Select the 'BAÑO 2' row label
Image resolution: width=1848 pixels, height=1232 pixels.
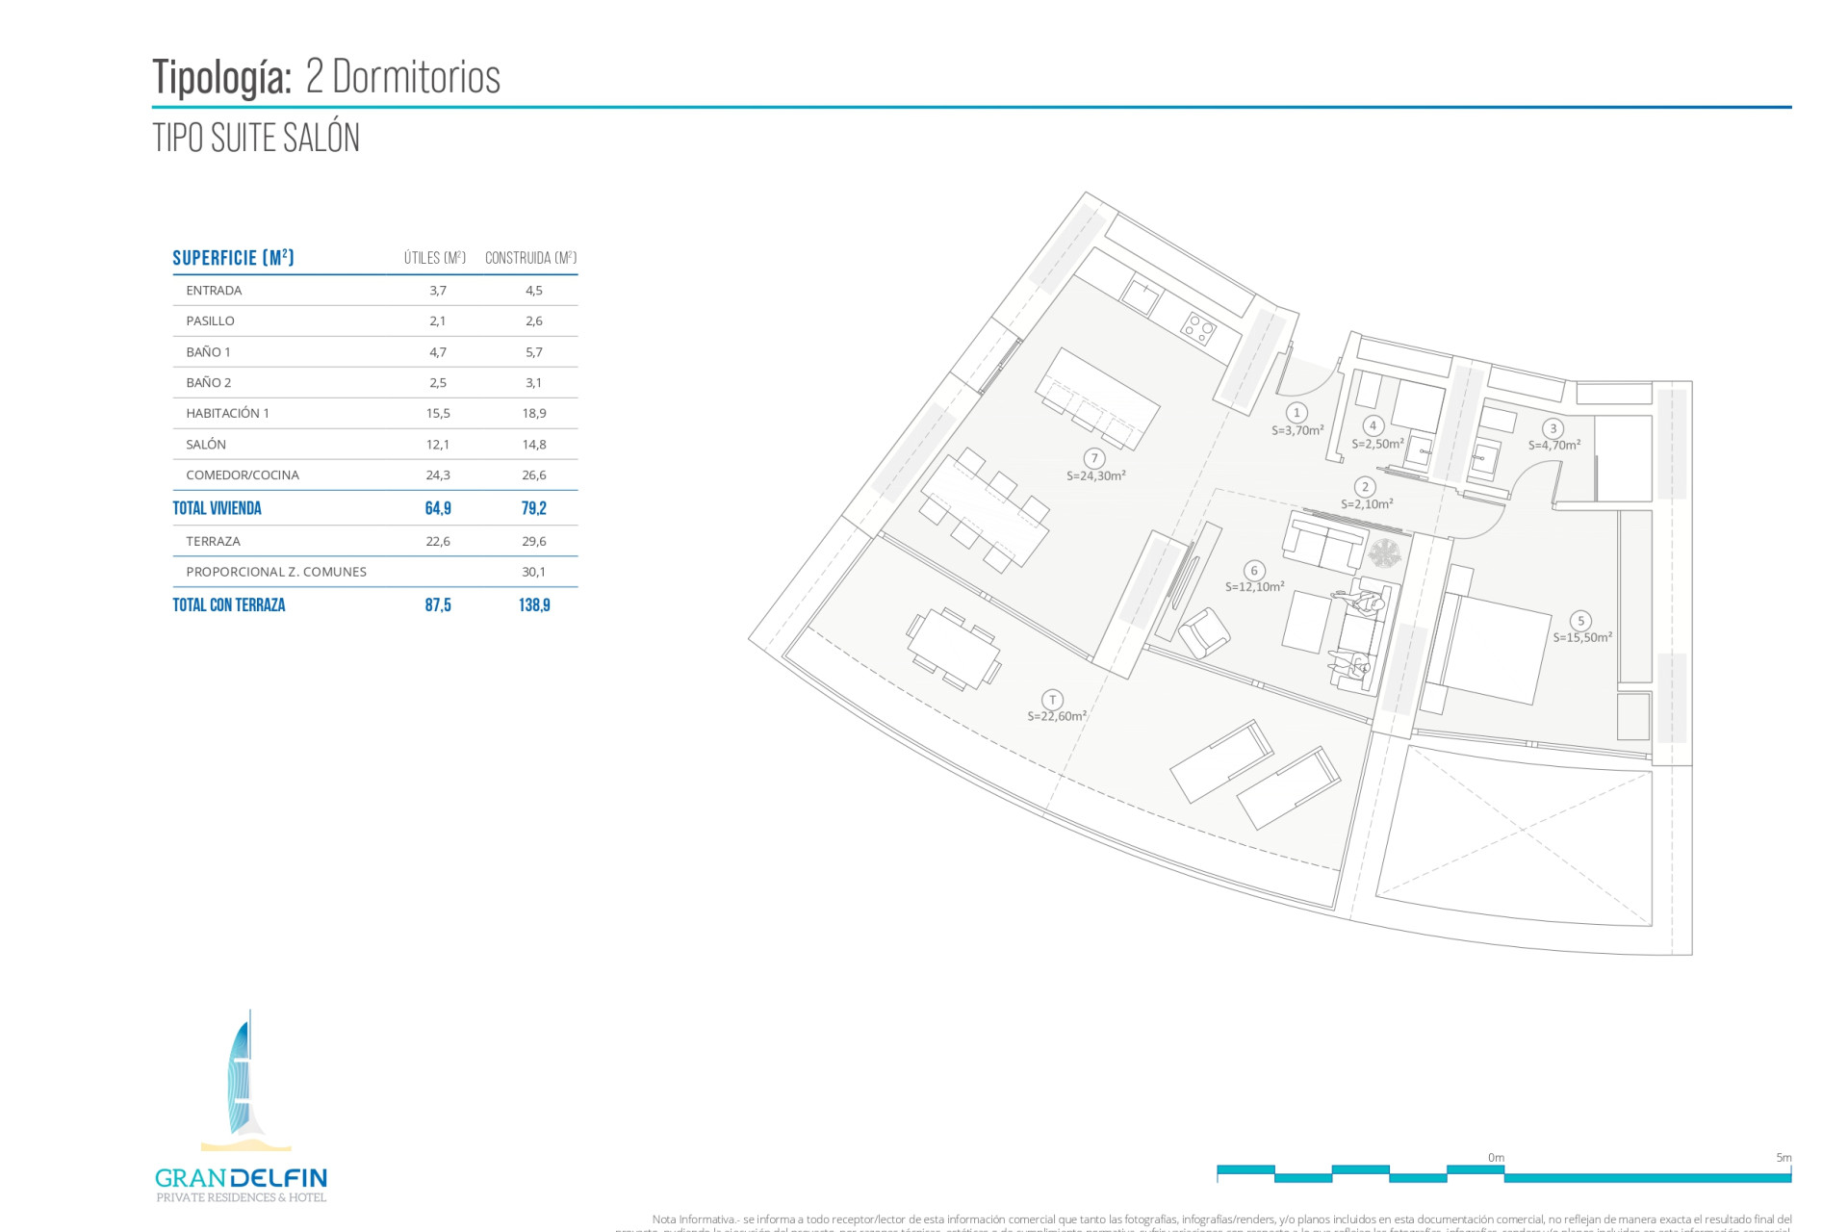click(209, 383)
